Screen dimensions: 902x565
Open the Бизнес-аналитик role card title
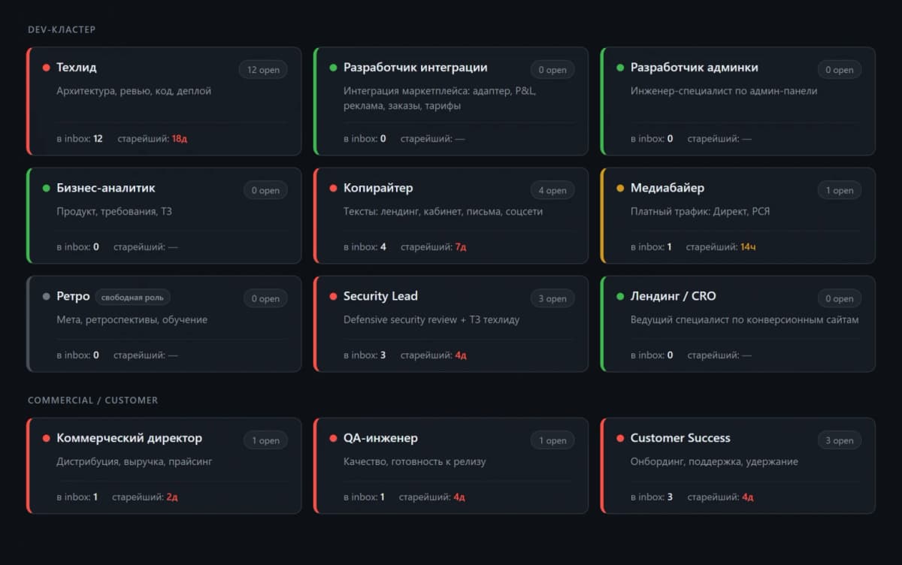pos(106,188)
